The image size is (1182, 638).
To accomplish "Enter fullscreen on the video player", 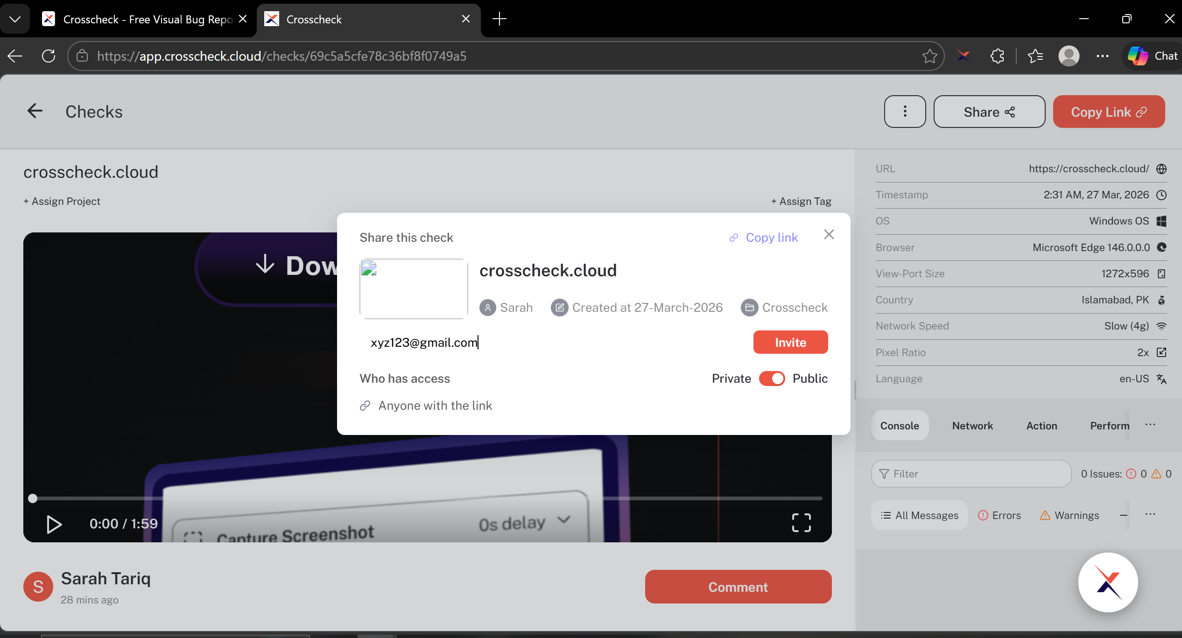I will click(x=802, y=523).
